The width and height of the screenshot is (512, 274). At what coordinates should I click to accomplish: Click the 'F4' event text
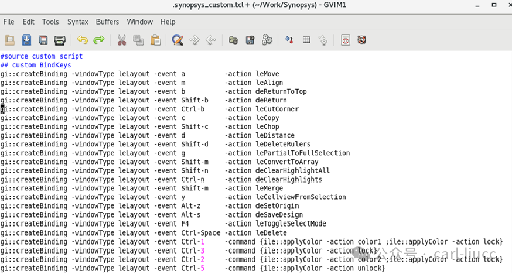[x=185, y=224]
